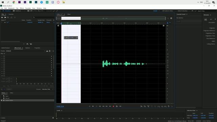
Task: Click the Output level knob in Effects Rack
Action: (9, 81)
